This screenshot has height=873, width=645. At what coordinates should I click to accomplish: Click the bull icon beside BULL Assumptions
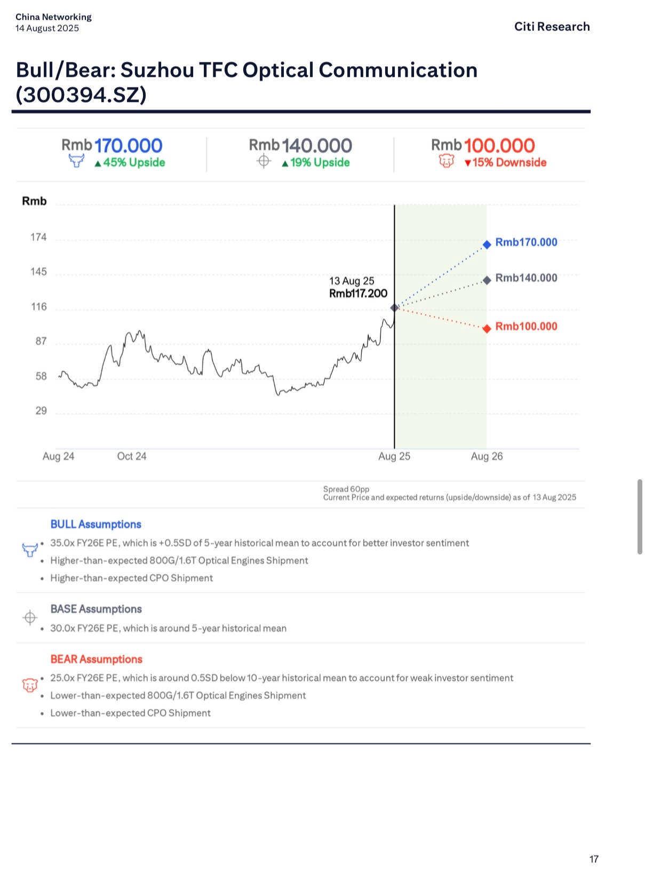(x=30, y=550)
